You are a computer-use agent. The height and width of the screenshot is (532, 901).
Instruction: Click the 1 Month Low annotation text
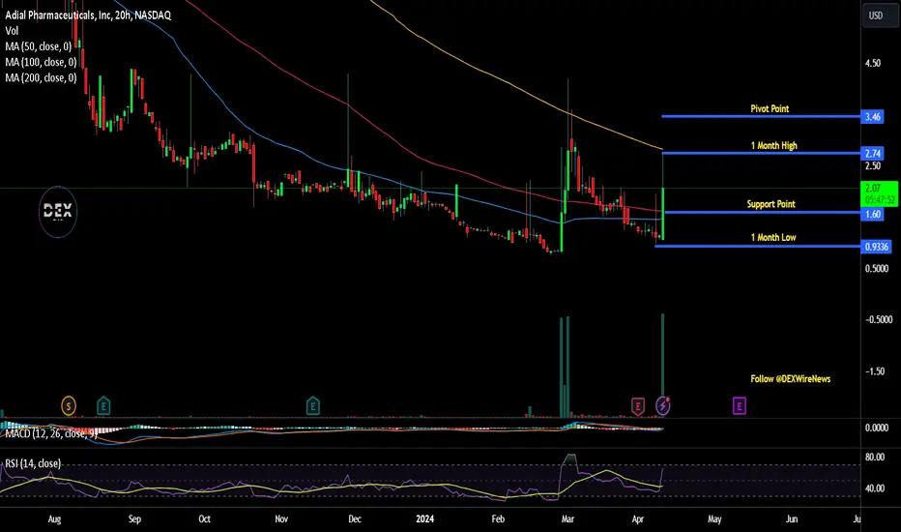tap(772, 238)
